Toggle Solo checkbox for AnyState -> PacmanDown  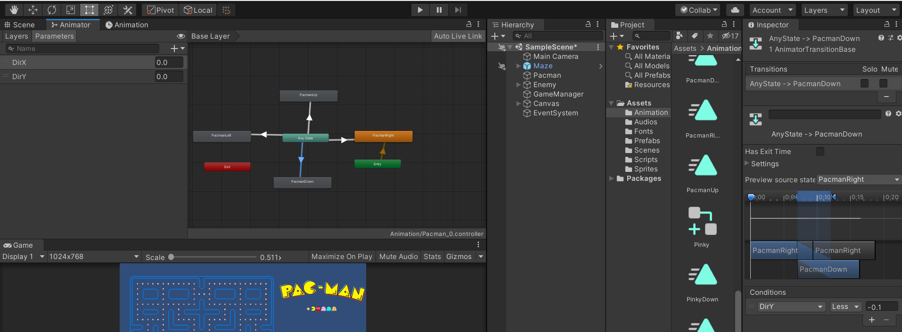(x=864, y=83)
